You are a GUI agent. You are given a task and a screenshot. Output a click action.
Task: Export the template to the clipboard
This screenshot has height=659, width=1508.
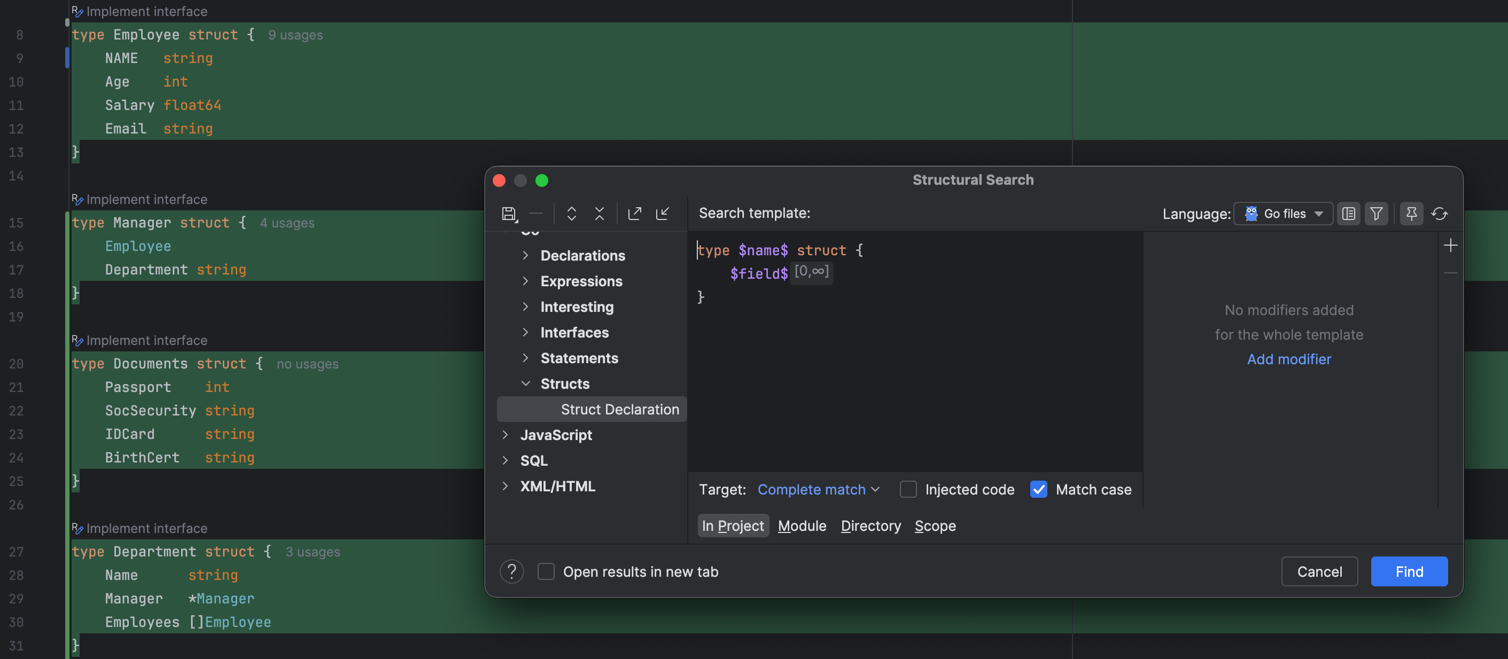(635, 213)
